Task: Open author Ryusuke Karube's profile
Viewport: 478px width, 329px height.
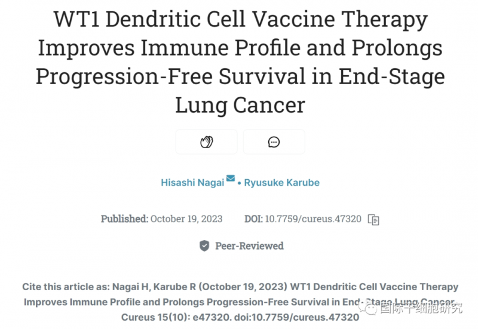Action: click(282, 183)
